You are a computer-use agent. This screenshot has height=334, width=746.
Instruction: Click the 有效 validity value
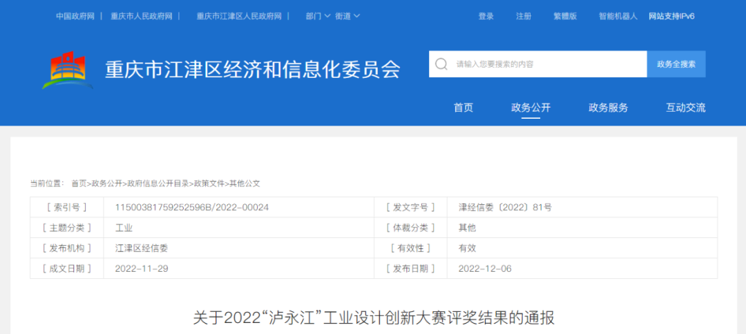(x=467, y=248)
